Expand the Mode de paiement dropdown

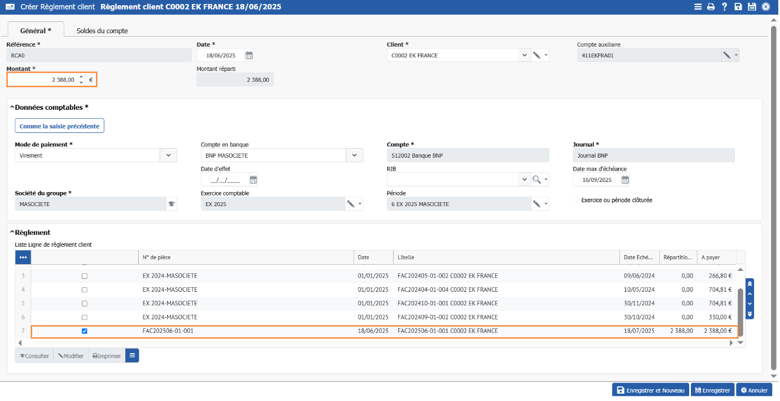[169, 155]
